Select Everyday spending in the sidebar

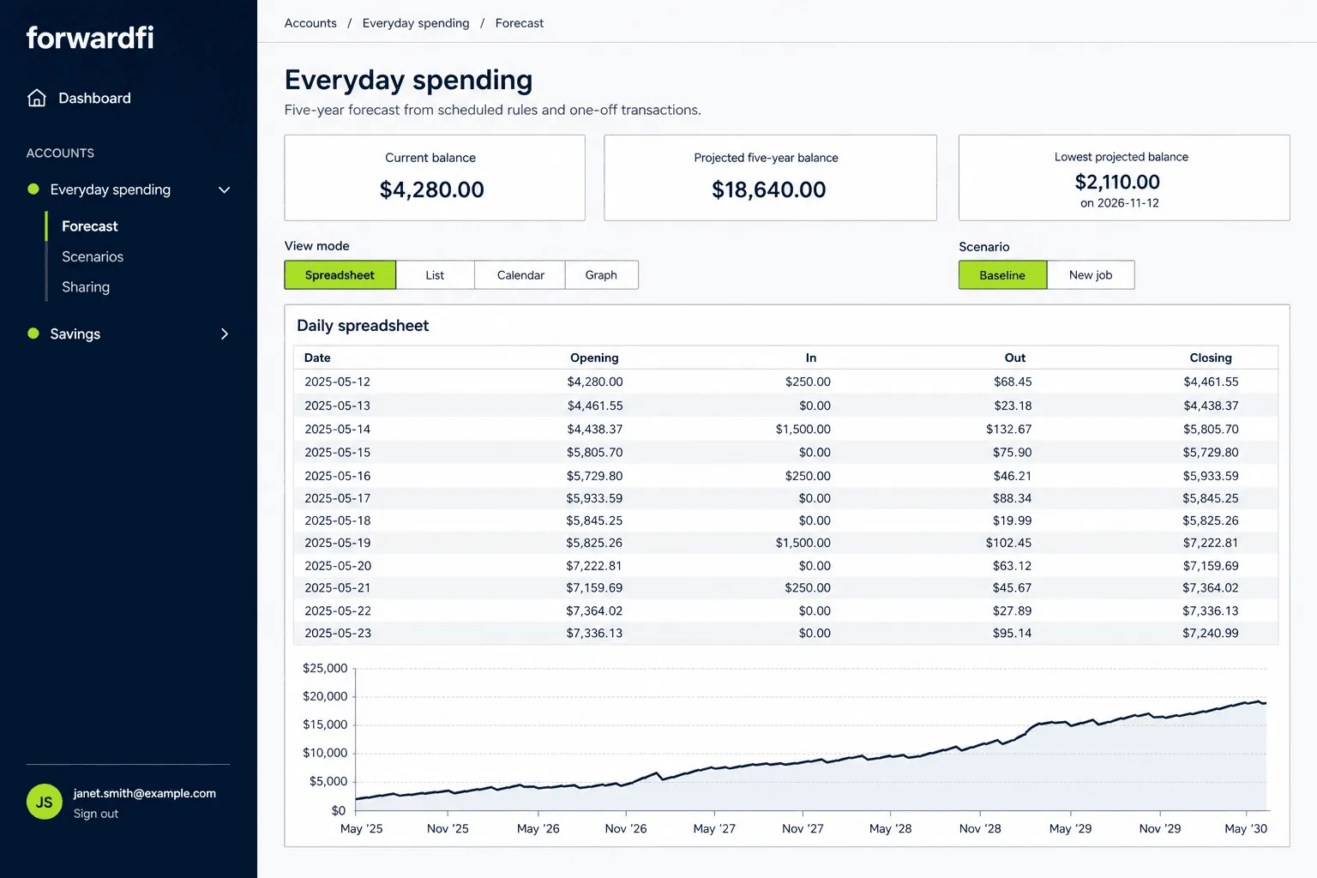[x=111, y=189]
